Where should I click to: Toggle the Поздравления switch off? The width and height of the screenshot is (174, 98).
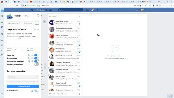click(37, 58)
